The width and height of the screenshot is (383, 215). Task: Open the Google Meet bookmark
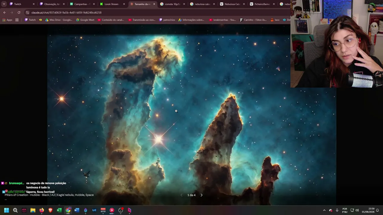tap(85, 20)
